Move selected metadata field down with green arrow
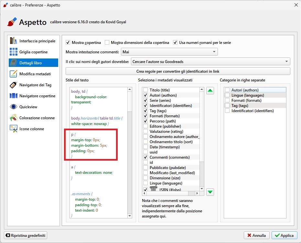The width and height of the screenshot is (301, 243). point(210,192)
